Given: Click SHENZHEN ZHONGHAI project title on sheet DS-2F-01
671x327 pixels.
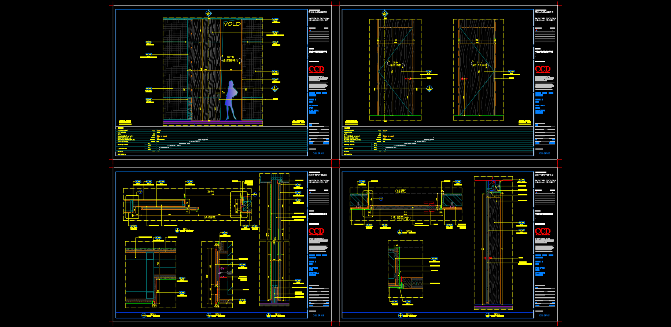Looking at the screenshot, I should click(x=319, y=19).
